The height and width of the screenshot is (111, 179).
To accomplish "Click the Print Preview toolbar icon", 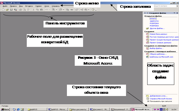I will 24,10.
